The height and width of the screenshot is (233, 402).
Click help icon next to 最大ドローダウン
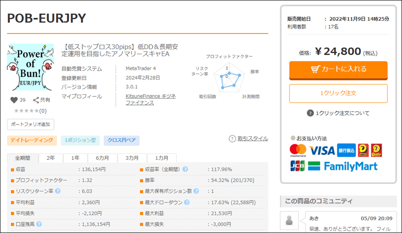click(185, 202)
